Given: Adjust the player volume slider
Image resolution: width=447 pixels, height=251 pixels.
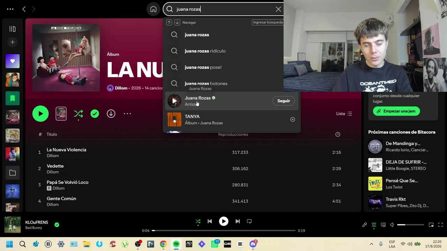Looking at the screenshot, I should point(410,225).
